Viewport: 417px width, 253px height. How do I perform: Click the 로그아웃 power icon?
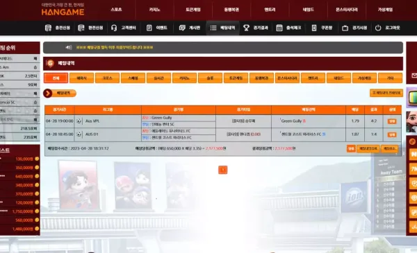(x=378, y=28)
